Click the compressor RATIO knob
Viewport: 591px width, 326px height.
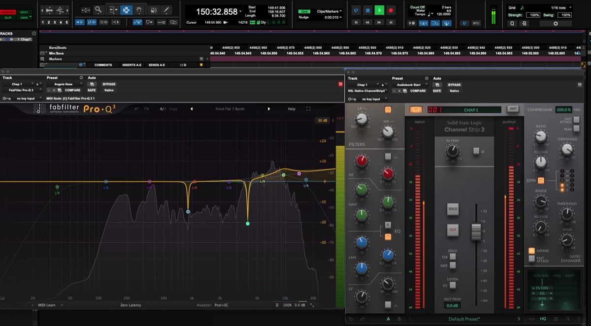[541, 137]
